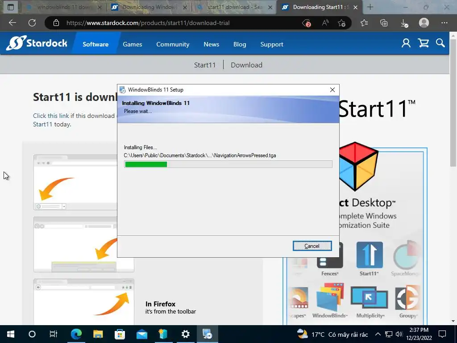Open the volume control
This screenshot has height=343, width=457.
[x=399, y=334]
